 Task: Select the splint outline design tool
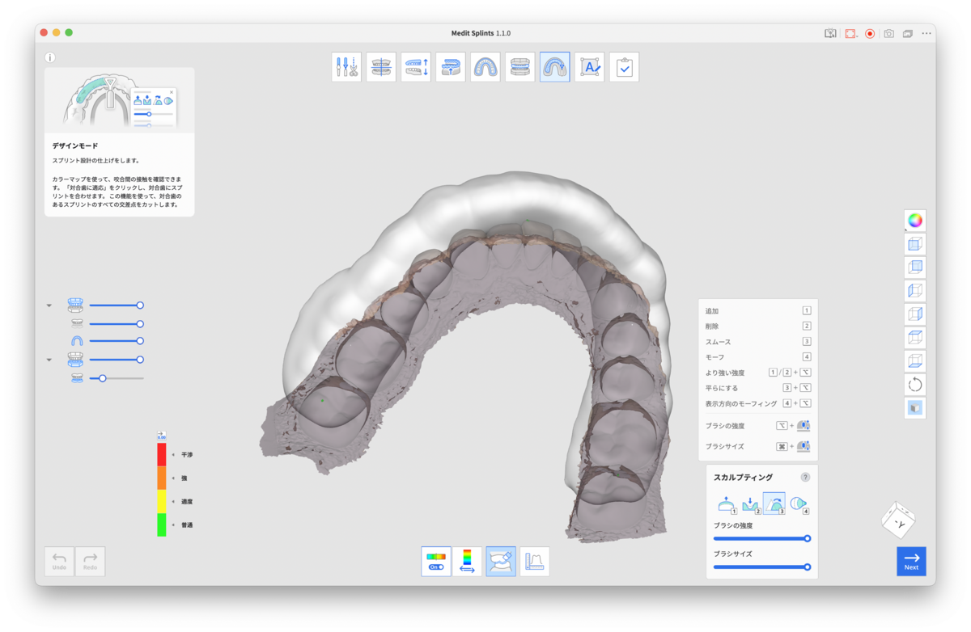pos(485,66)
